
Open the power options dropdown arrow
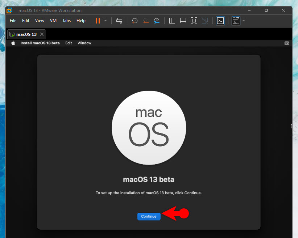pyautogui.click(x=105, y=21)
